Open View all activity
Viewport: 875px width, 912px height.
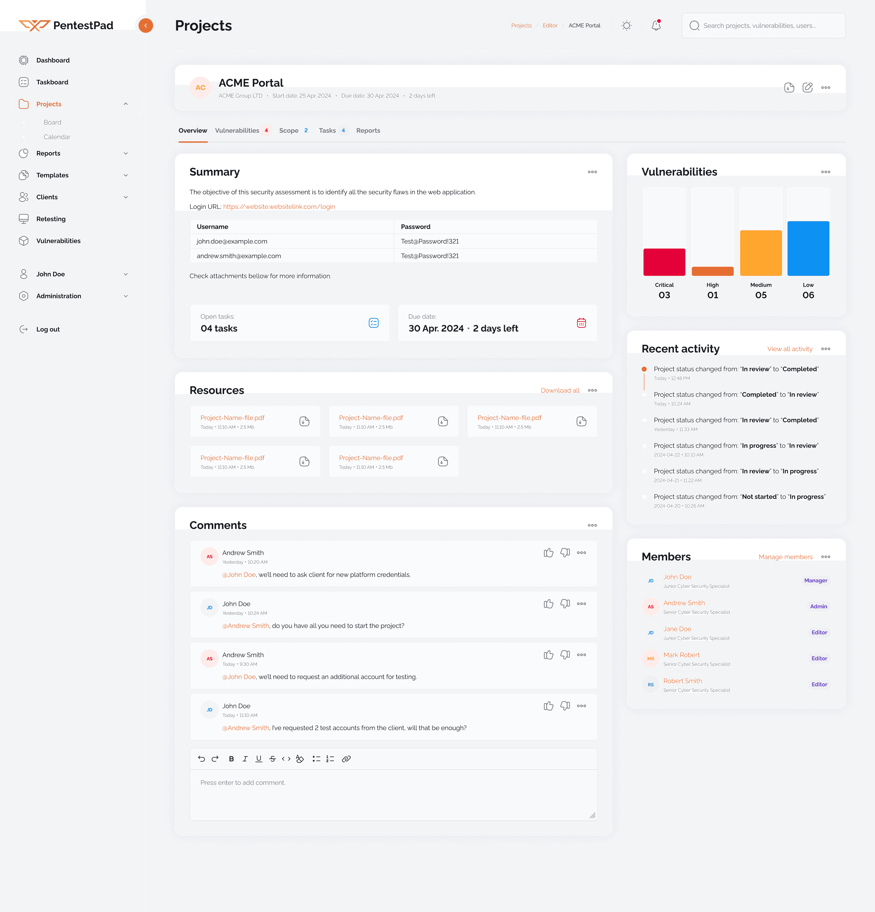point(789,348)
